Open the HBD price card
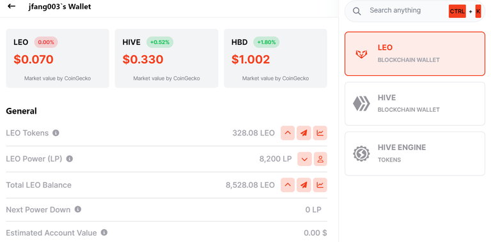 click(276, 58)
